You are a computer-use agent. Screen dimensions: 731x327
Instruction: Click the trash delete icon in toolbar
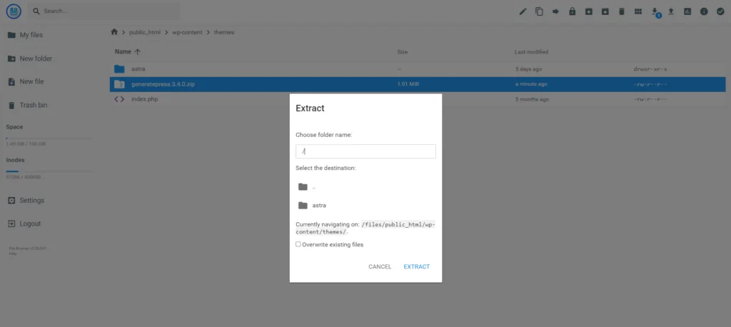pyautogui.click(x=622, y=11)
